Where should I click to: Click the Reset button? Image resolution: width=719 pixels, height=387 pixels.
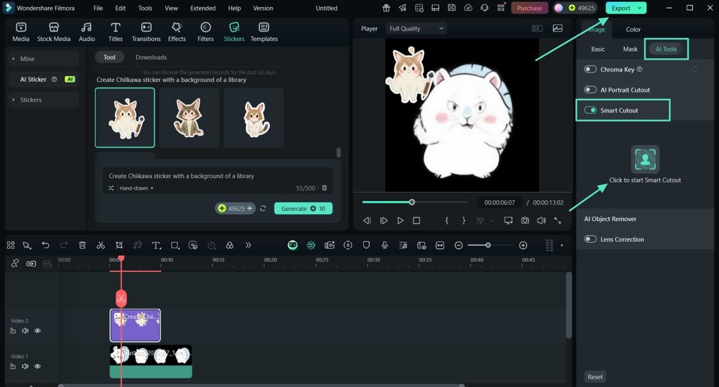595,377
